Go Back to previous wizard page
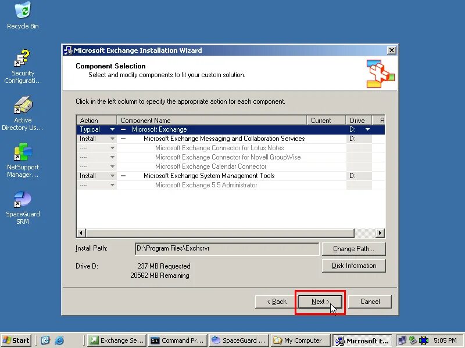 click(x=276, y=302)
